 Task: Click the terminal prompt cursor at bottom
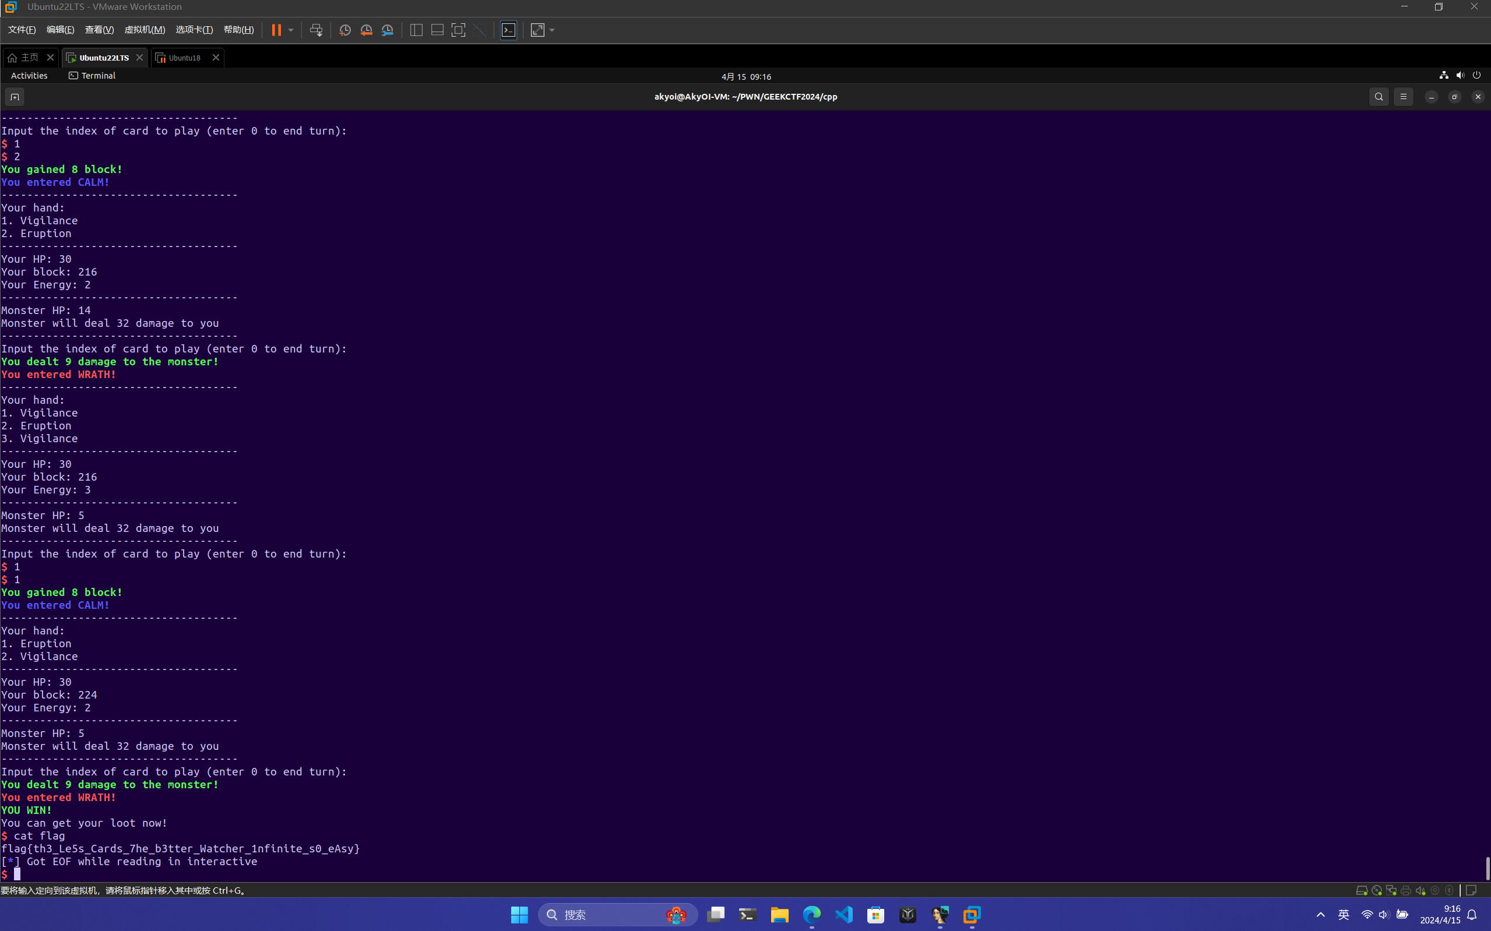coord(17,874)
